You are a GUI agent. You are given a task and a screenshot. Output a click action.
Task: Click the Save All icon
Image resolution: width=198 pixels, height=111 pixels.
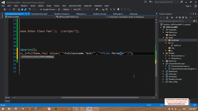click(25, 10)
